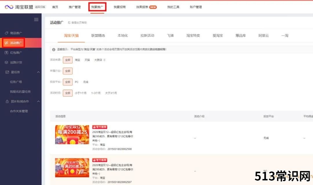The width and height of the screenshot is (313, 185).
Task: Click the 投放平台 column header
Action: [x=268, y=116]
